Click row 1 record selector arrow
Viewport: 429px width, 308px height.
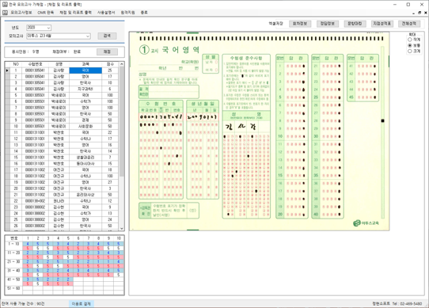7,70
